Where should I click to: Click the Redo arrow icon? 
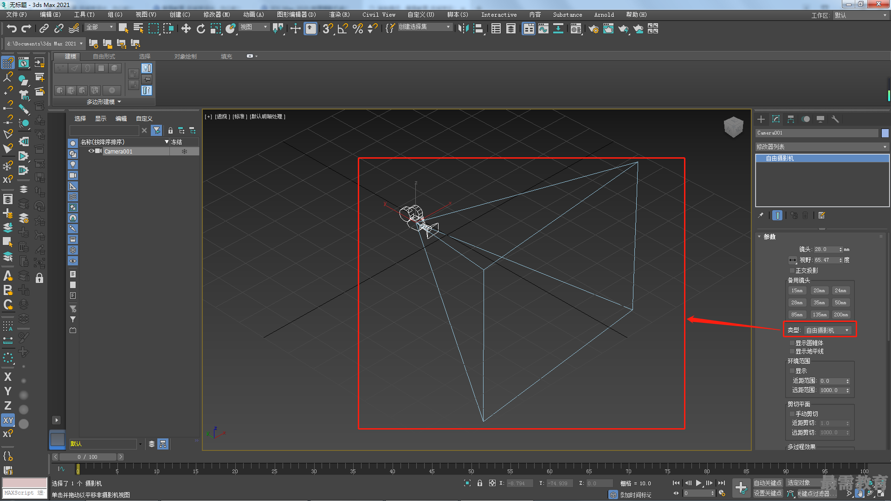tap(26, 29)
